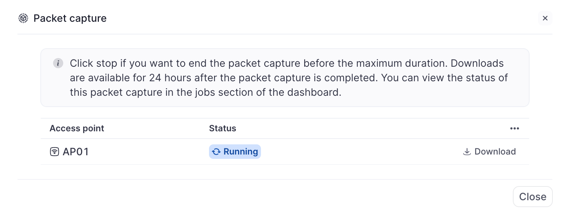
Task: Open the three-dot table options menu
Action: (514, 128)
